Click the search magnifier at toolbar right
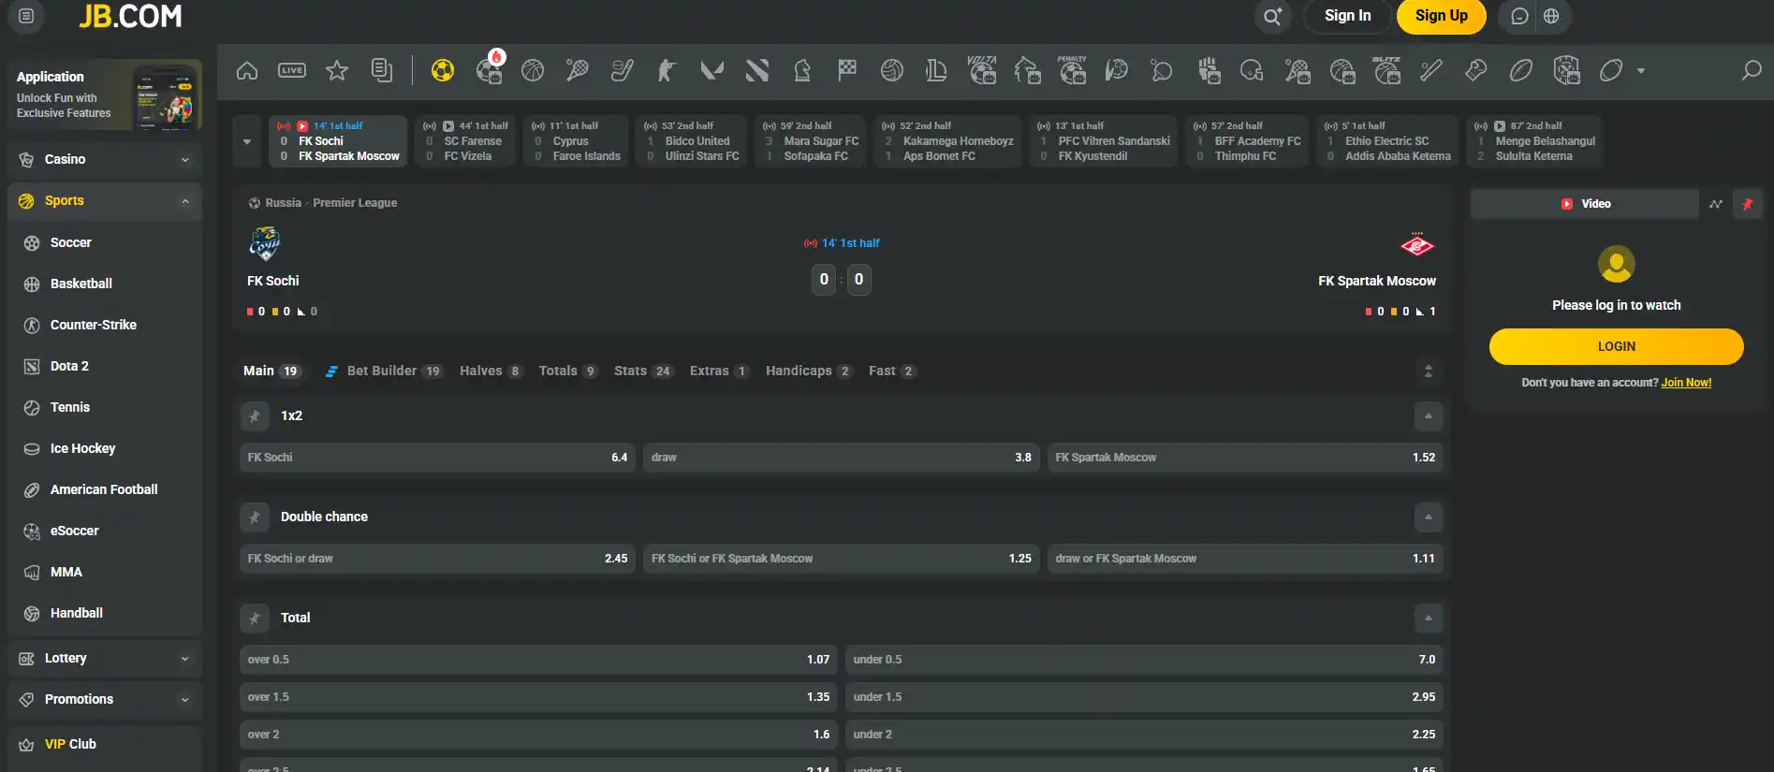The height and width of the screenshot is (772, 1774). pyautogui.click(x=1751, y=70)
